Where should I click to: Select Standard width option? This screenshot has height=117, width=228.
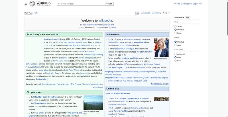coord(176,42)
